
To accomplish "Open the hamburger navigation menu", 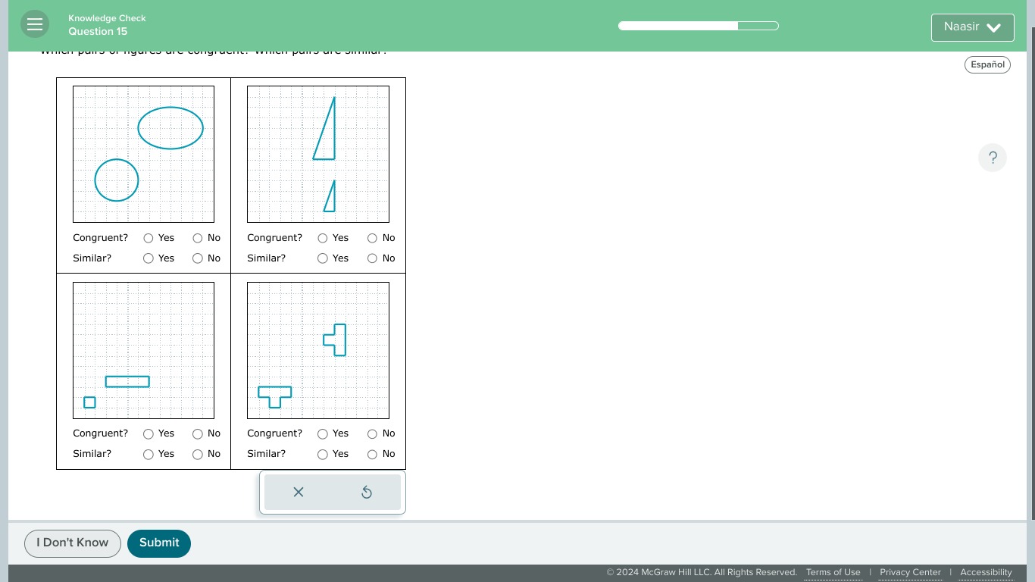I will point(35,24).
